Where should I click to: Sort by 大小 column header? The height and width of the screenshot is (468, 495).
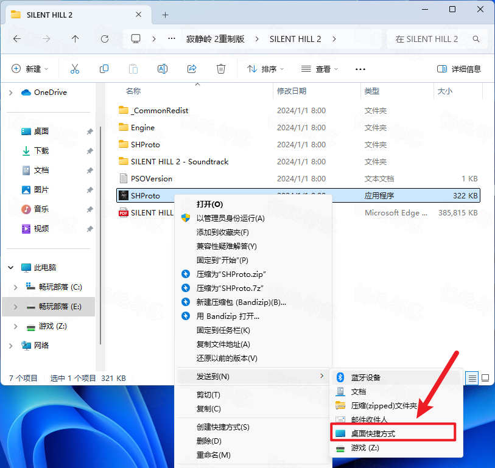click(445, 91)
